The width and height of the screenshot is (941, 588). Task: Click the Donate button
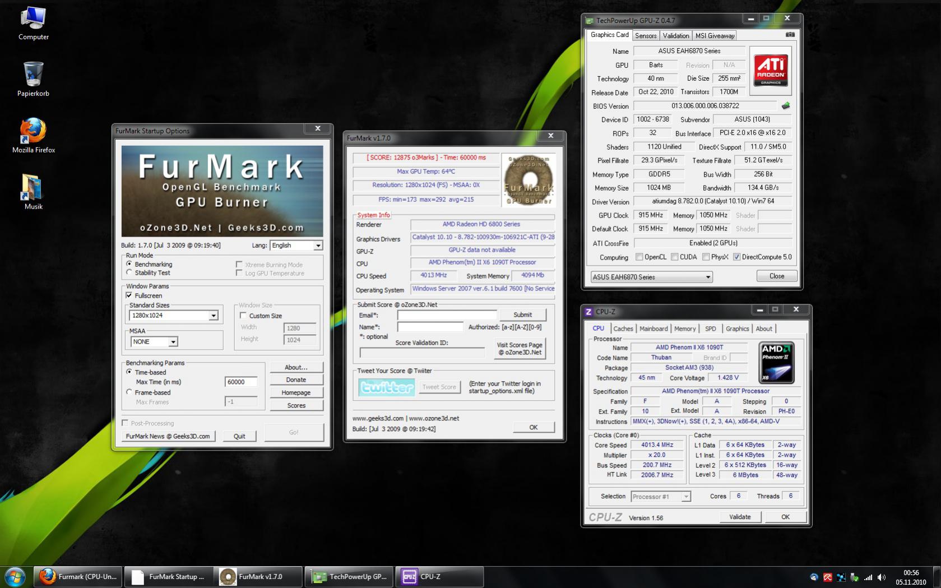pyautogui.click(x=296, y=379)
